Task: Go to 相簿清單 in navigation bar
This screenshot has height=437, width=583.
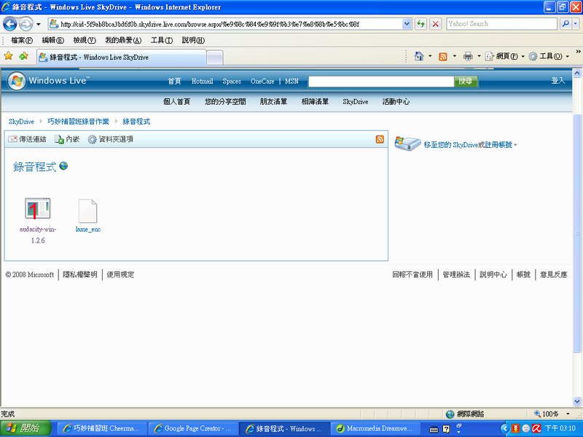Action: tap(315, 101)
